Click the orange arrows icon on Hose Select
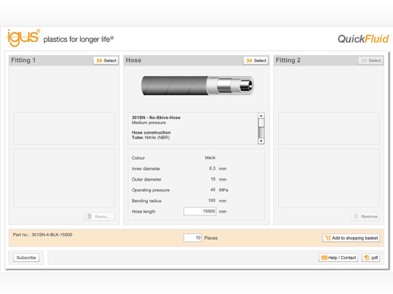The width and height of the screenshot is (393, 294). tap(249, 60)
